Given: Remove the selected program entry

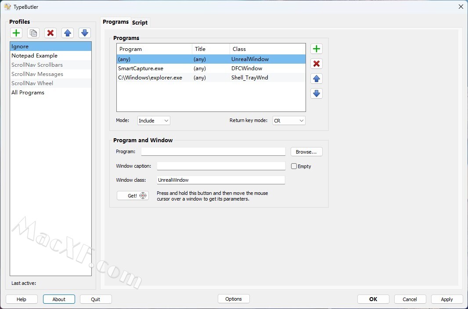Looking at the screenshot, I should [x=317, y=64].
